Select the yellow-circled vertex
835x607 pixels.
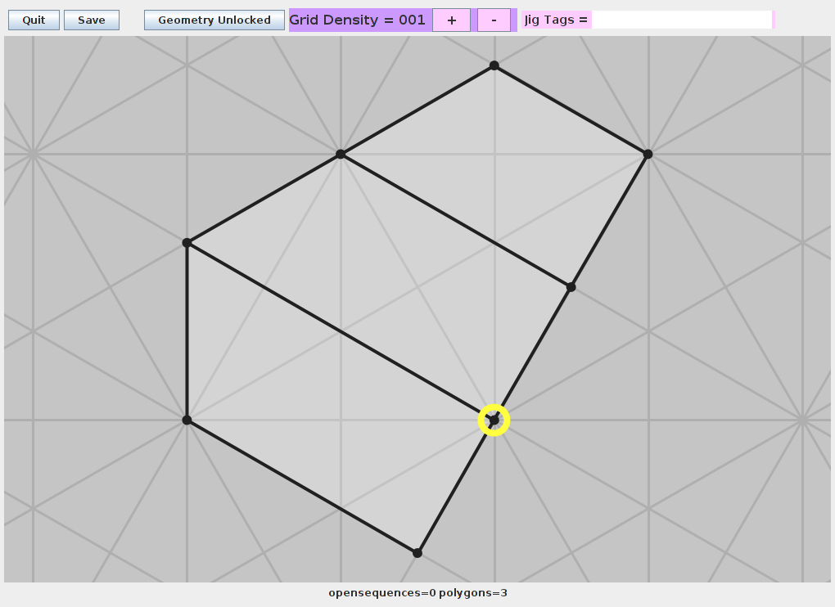[x=494, y=420]
